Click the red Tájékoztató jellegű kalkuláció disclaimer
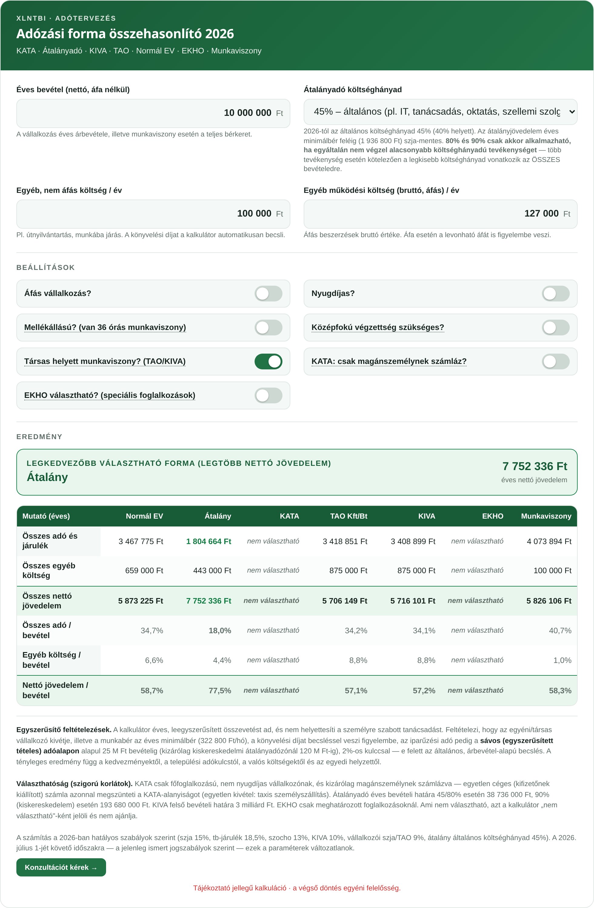The height and width of the screenshot is (908, 594). coord(297,888)
